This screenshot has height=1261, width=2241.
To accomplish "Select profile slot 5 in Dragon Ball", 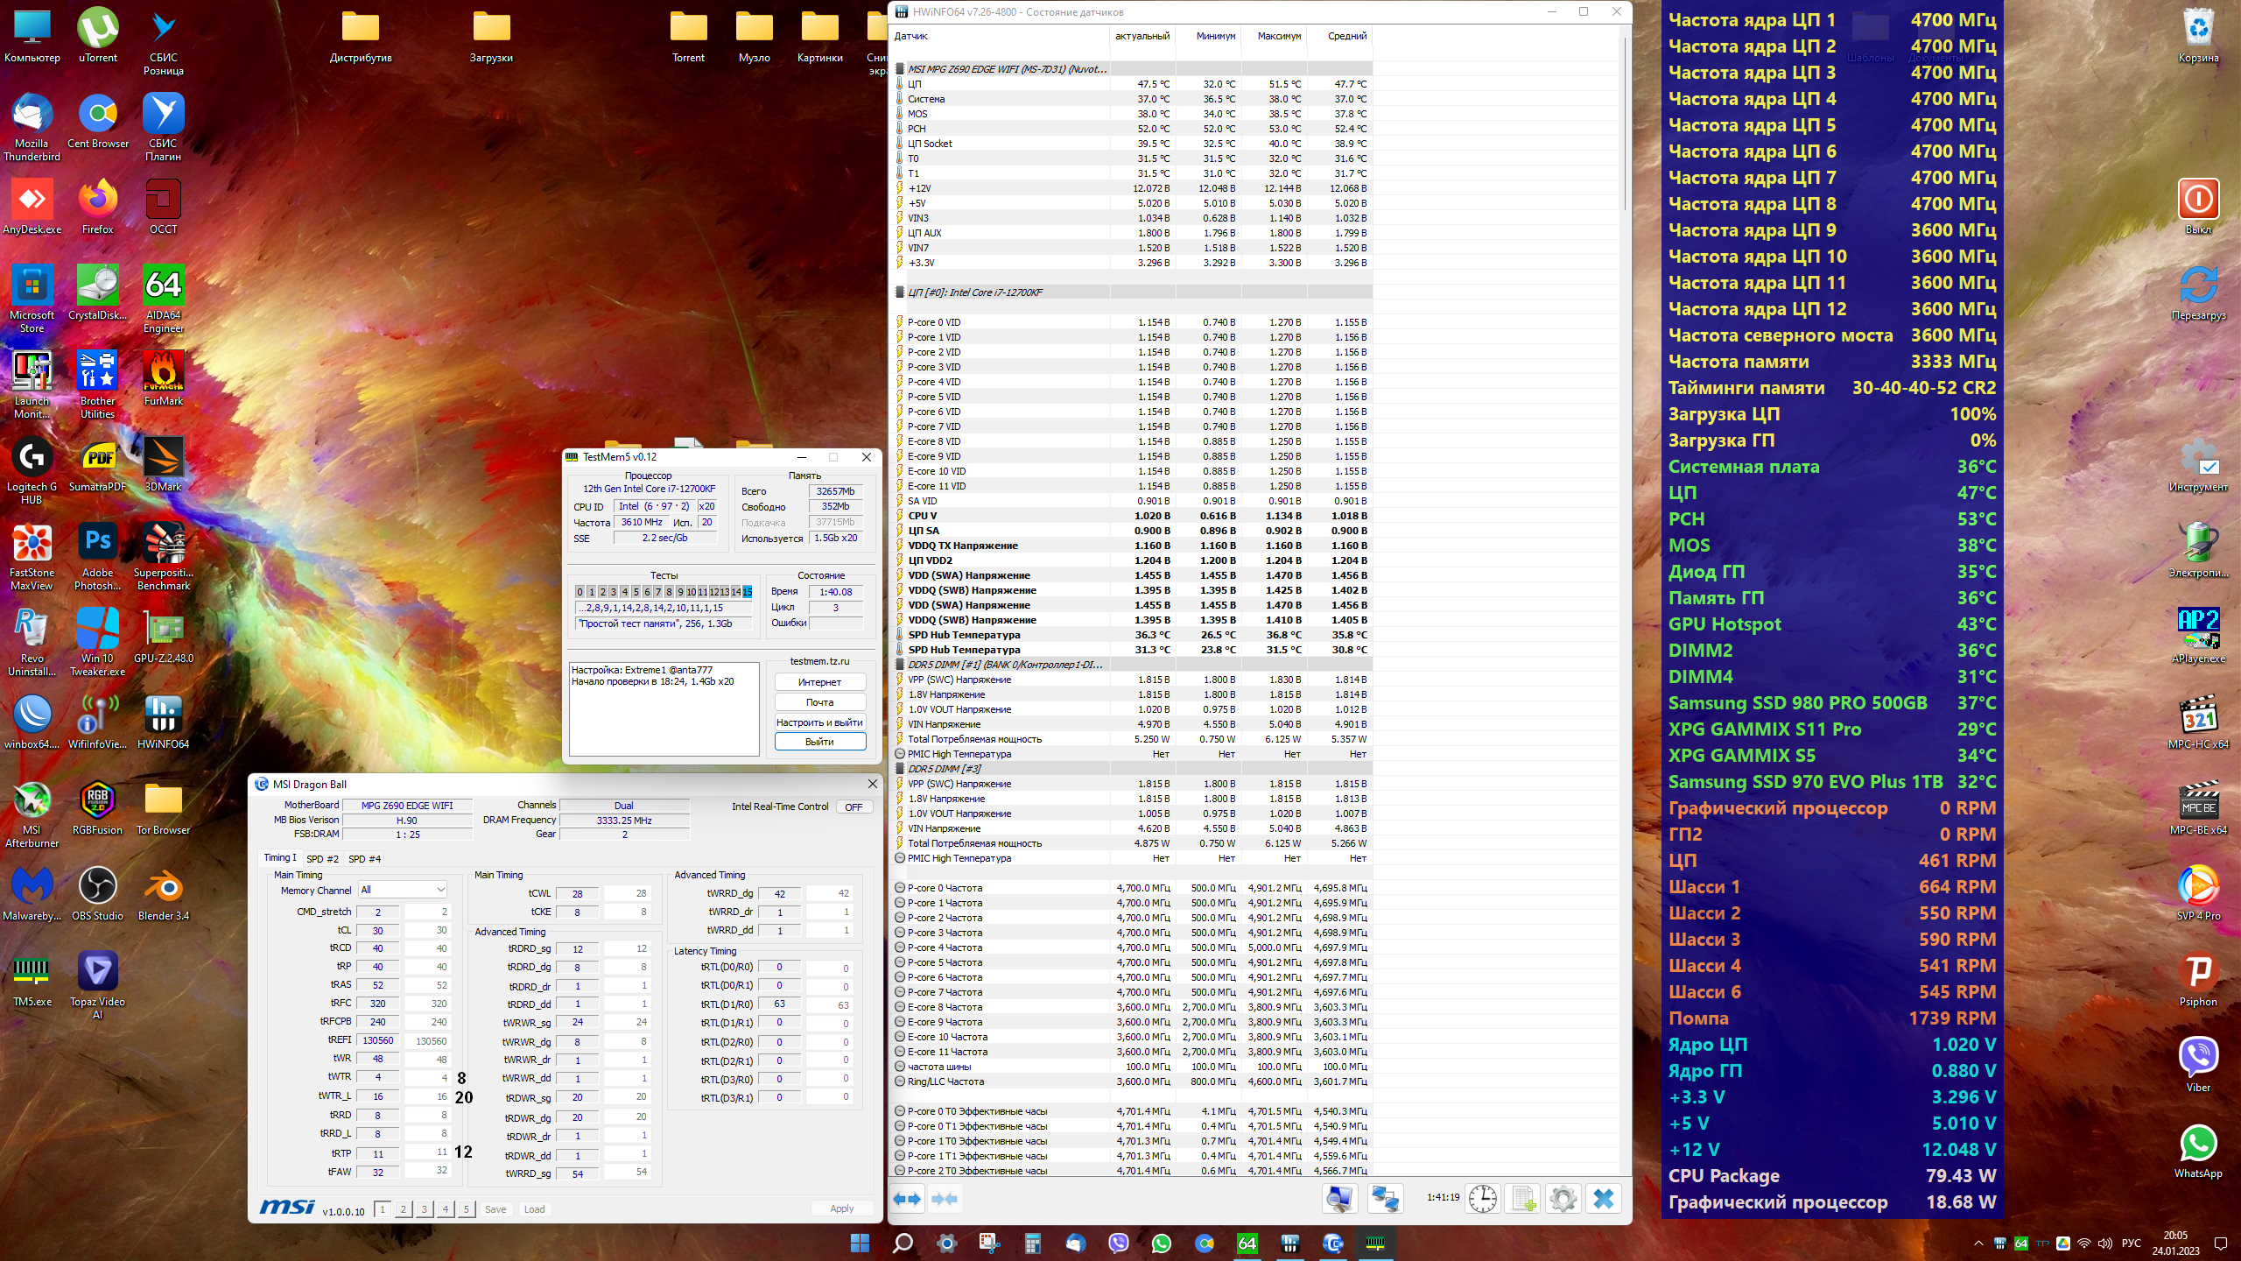I will (466, 1209).
